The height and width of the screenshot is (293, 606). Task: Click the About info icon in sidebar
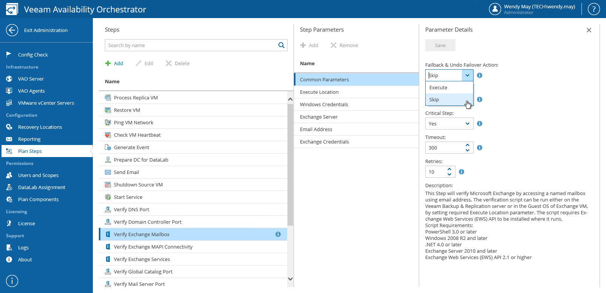coord(9,259)
